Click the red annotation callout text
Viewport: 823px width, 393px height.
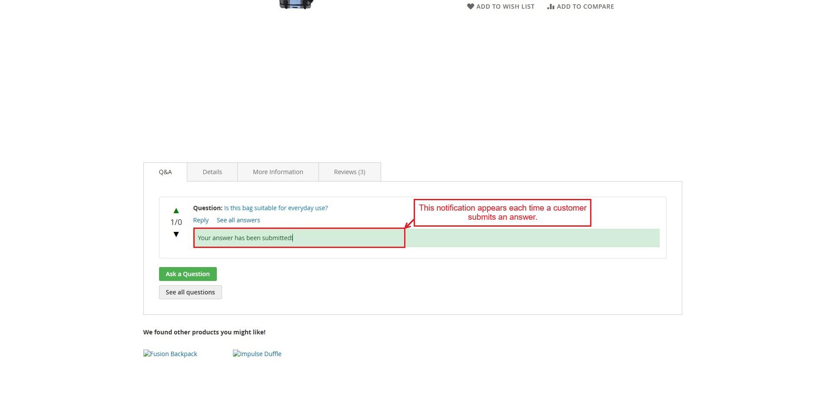pos(502,212)
